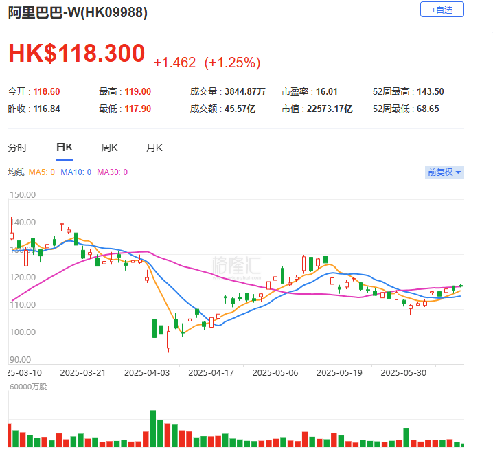Click the 110.00 price axis label

click(x=23, y=305)
